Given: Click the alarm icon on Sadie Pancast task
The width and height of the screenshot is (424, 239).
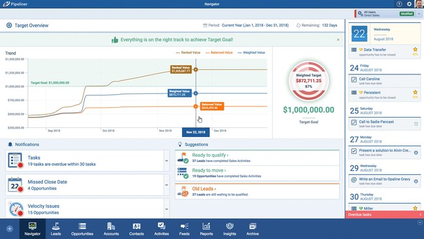Looking at the screenshot, I should pos(416,123).
